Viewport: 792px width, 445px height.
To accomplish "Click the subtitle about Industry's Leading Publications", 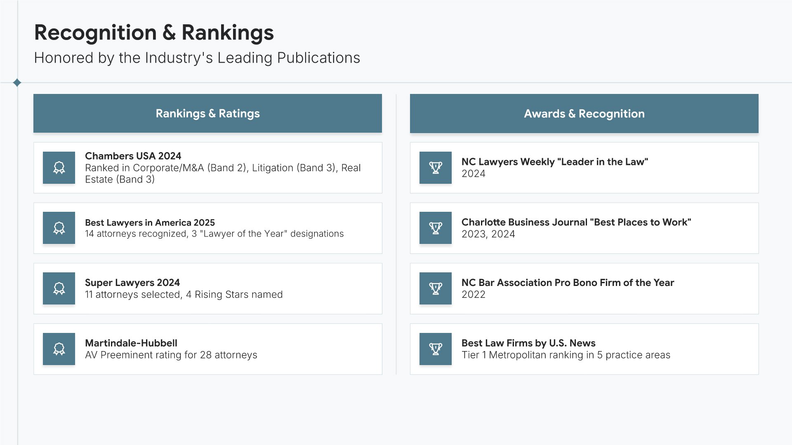I will coord(197,58).
